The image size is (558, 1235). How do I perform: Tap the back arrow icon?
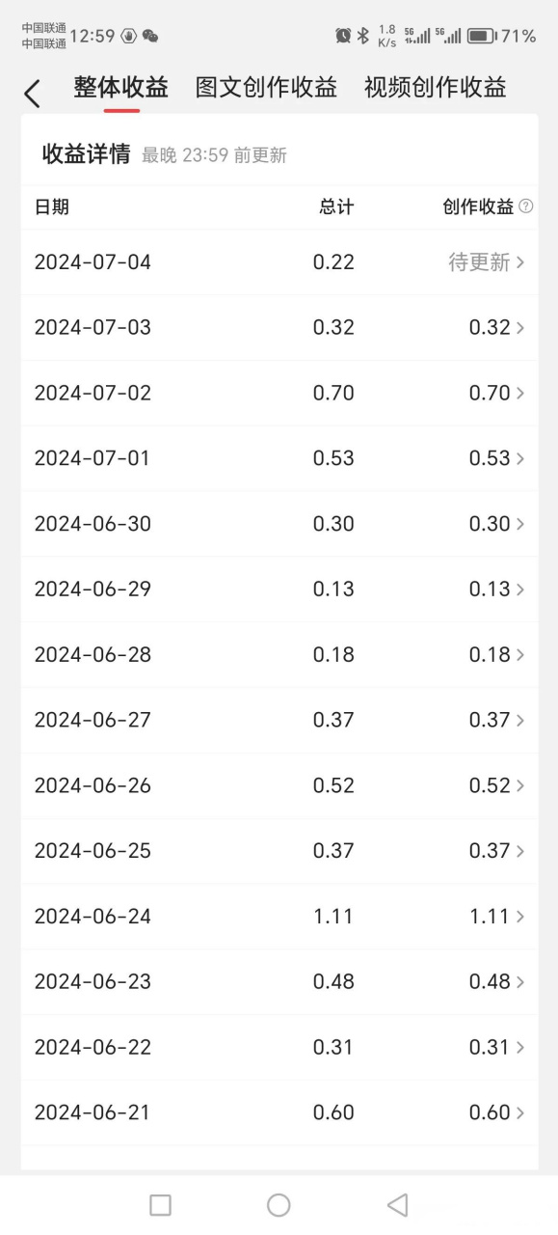coord(32,94)
